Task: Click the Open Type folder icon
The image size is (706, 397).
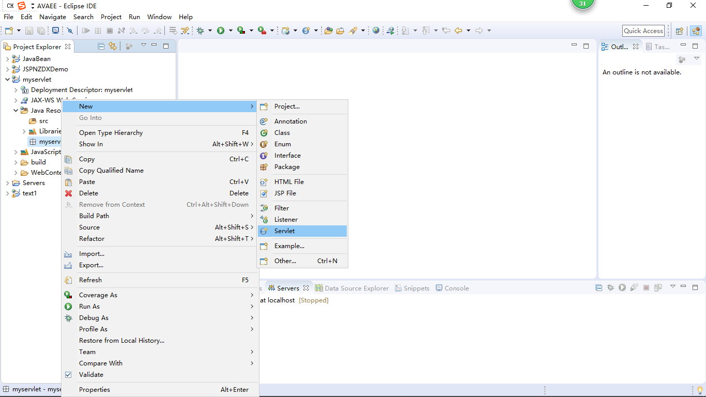Action: point(328,30)
